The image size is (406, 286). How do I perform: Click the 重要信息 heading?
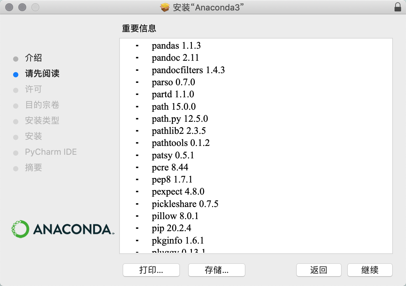[139, 29]
